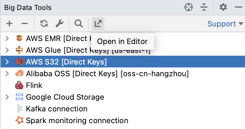Click the Remove connection minus icon
This screenshot has height=129, width=245.
pos(25,24)
